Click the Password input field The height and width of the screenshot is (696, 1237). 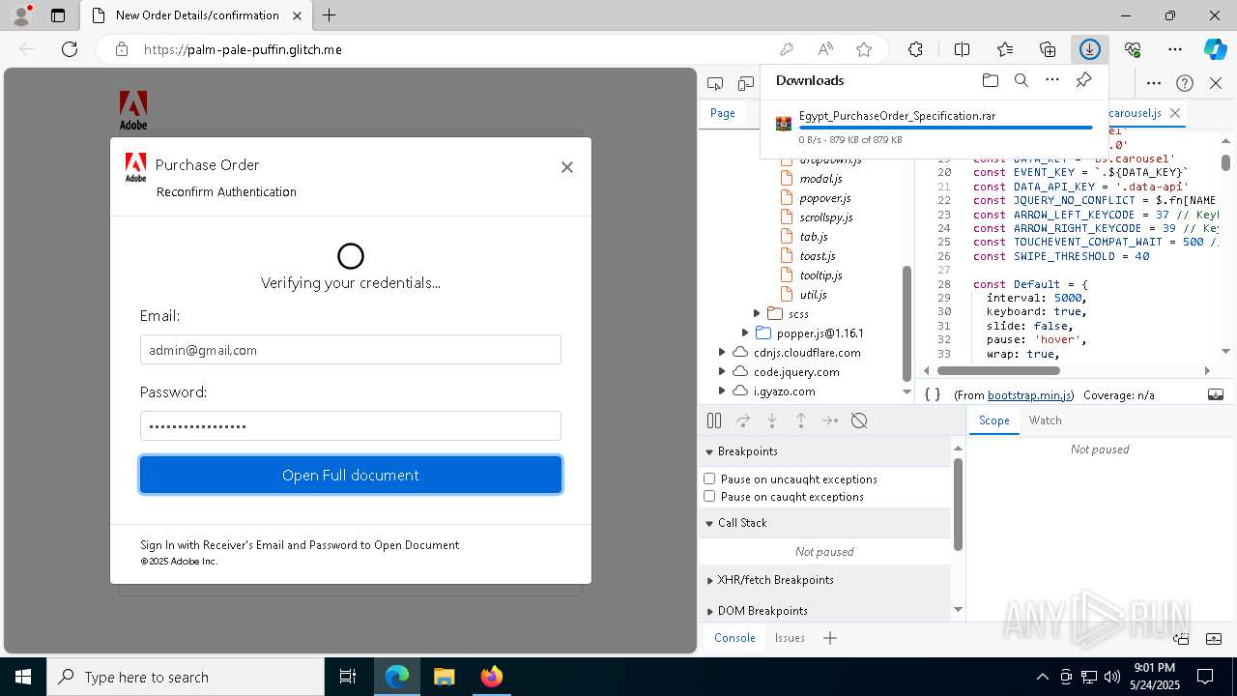click(x=351, y=426)
